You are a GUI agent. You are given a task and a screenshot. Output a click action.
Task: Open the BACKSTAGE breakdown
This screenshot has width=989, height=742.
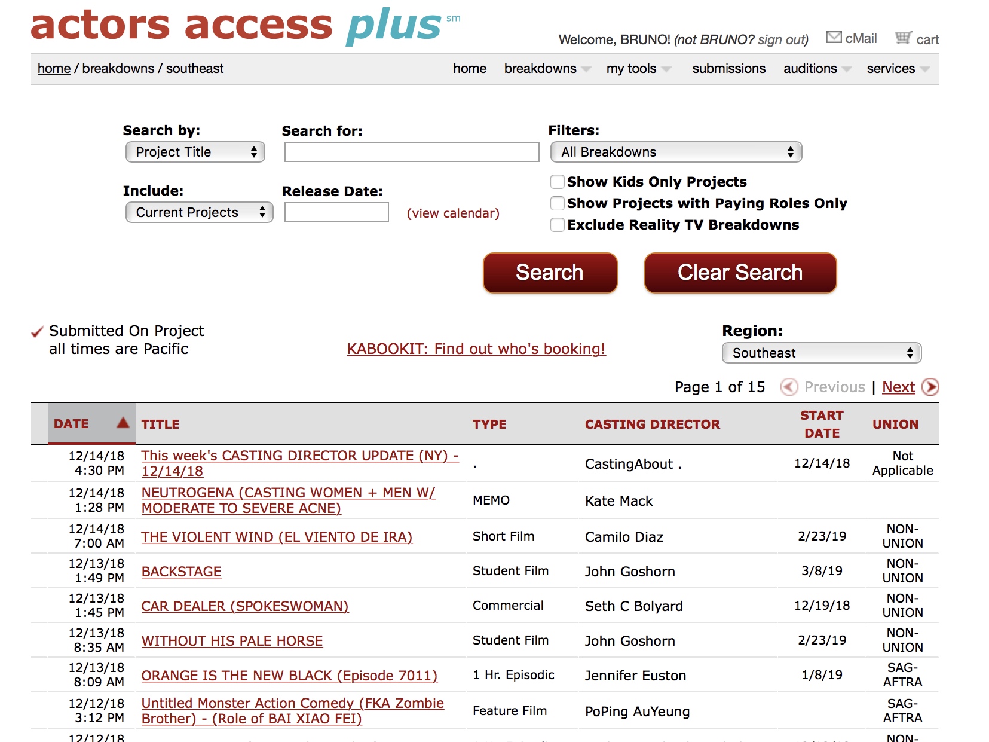point(181,572)
